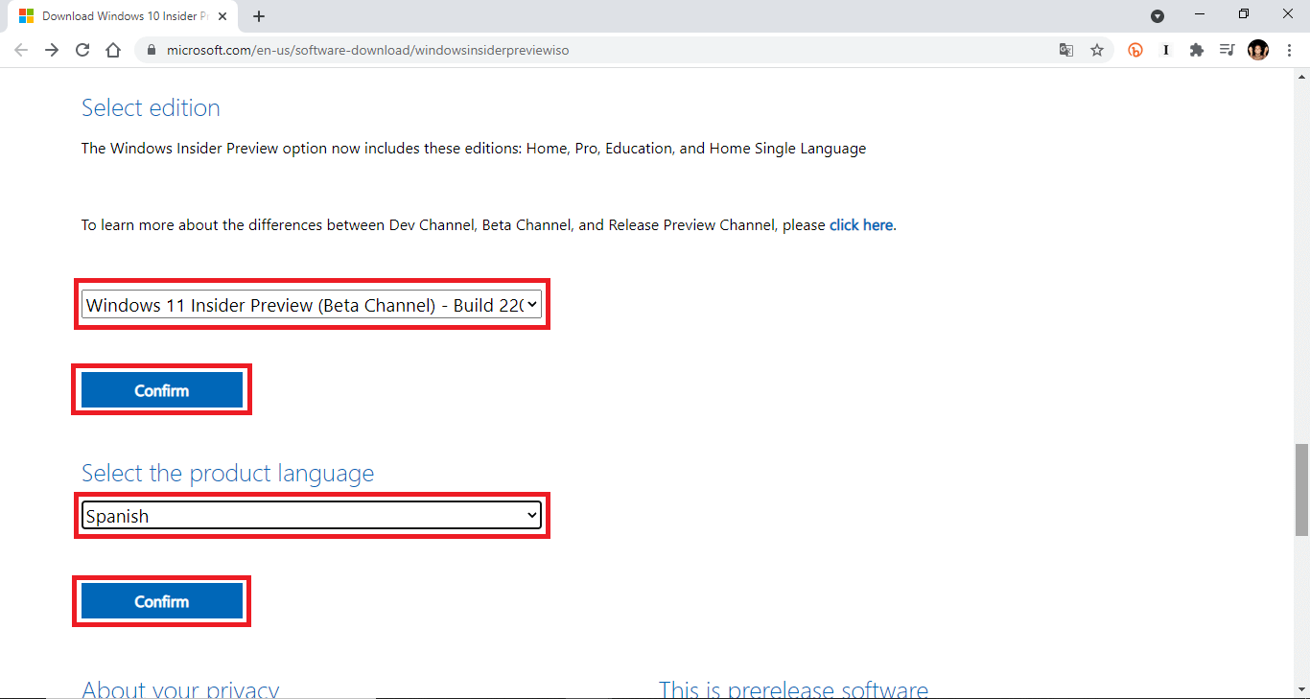Open the Extensions puzzle icon
Image resolution: width=1310 pixels, height=699 pixels.
pyautogui.click(x=1197, y=50)
